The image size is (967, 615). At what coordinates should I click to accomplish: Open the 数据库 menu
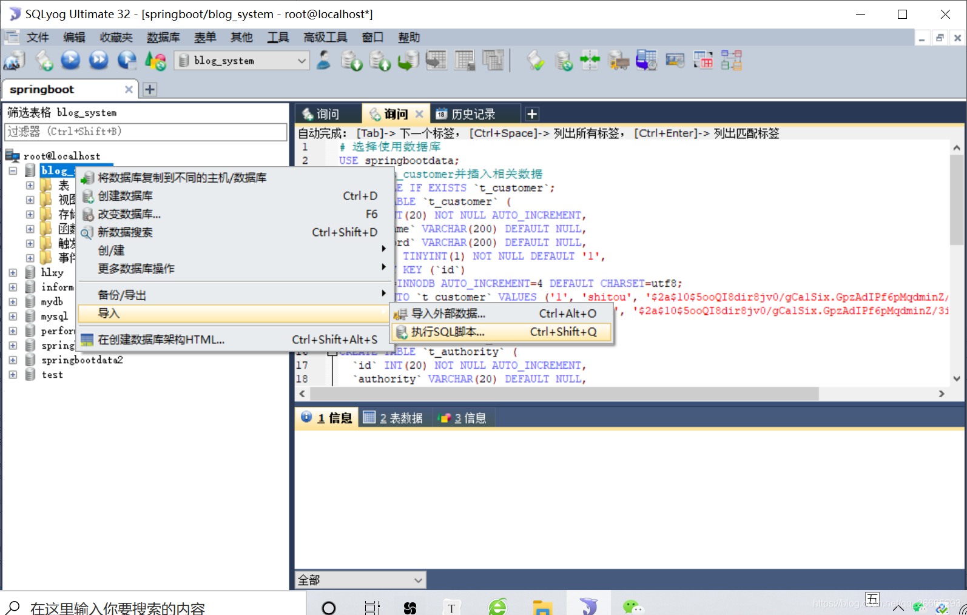(163, 38)
